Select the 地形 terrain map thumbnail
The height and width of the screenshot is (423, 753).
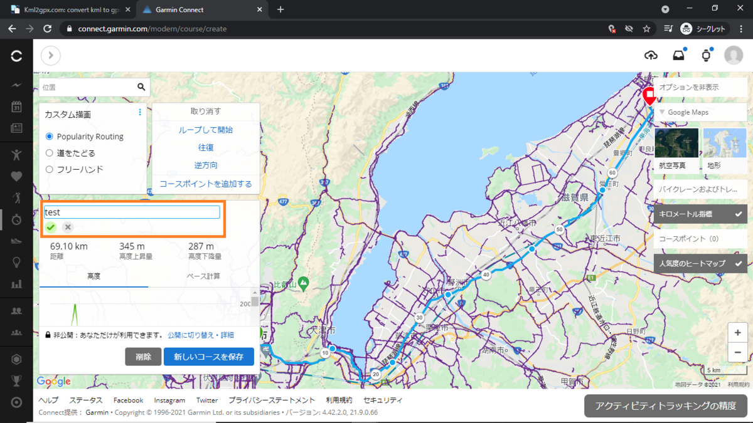[725, 150]
